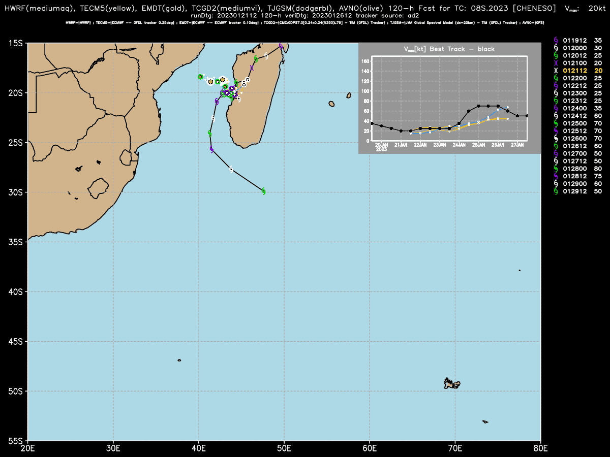This screenshot has width=610, height=457.
Task: Click the white cyclone marker on the track near 28S
Action: tap(231, 169)
